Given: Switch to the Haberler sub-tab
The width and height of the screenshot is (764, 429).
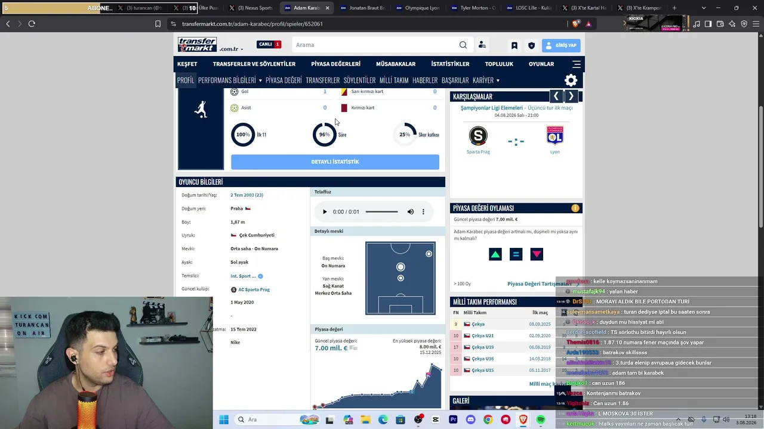Looking at the screenshot, I should pyautogui.click(x=425, y=80).
